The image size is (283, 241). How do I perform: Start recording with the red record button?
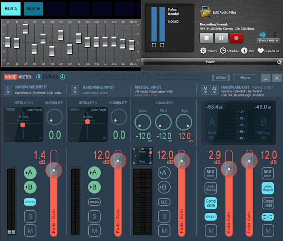click(x=236, y=38)
